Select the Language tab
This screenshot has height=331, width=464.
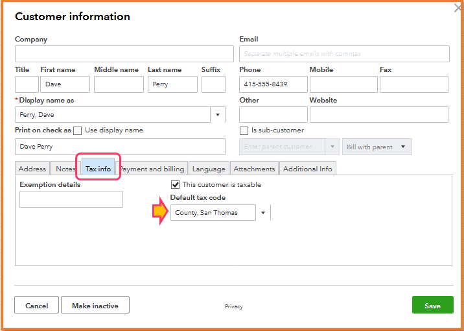pos(209,169)
